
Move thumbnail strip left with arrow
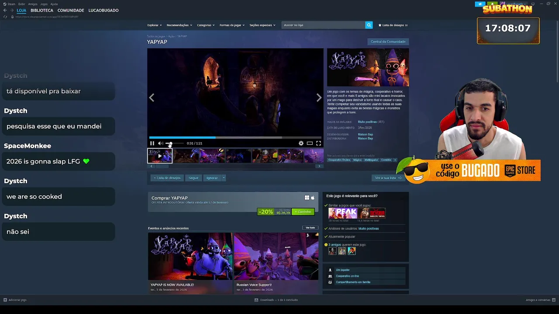coord(151,166)
